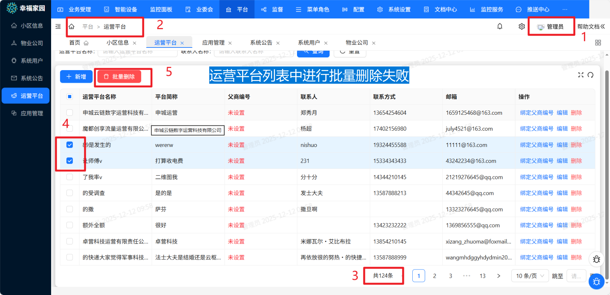Open the 管理员 user dropdown
Viewport: 610px width, 295px height.
coord(550,27)
